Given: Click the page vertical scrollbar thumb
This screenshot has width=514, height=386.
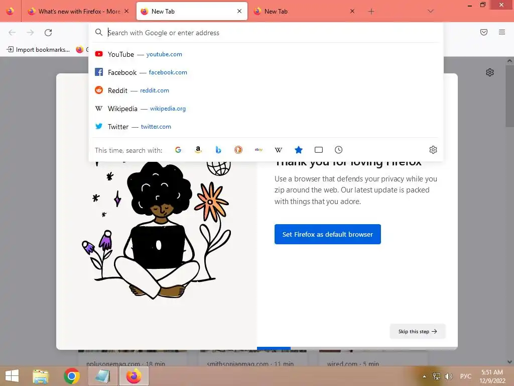Looking at the screenshot, I should pyautogui.click(x=509, y=95).
